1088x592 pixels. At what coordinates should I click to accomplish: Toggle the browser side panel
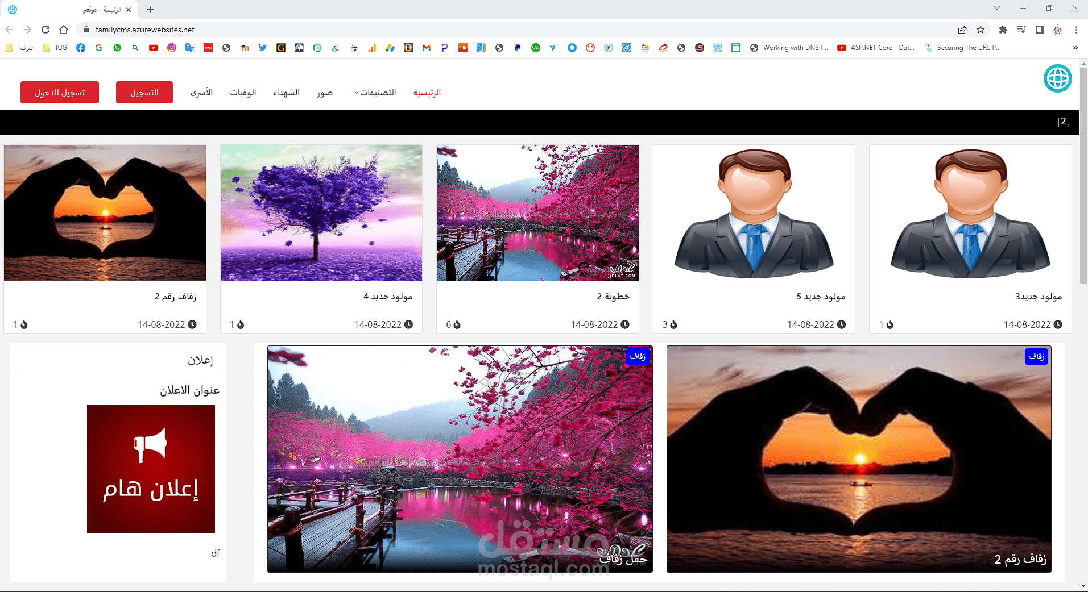(x=1040, y=30)
